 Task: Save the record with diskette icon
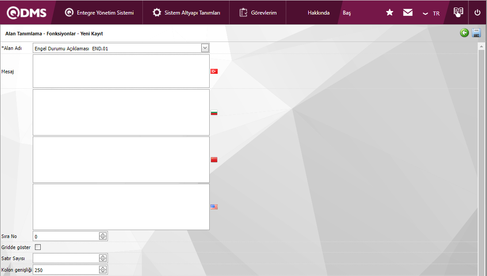click(x=476, y=33)
